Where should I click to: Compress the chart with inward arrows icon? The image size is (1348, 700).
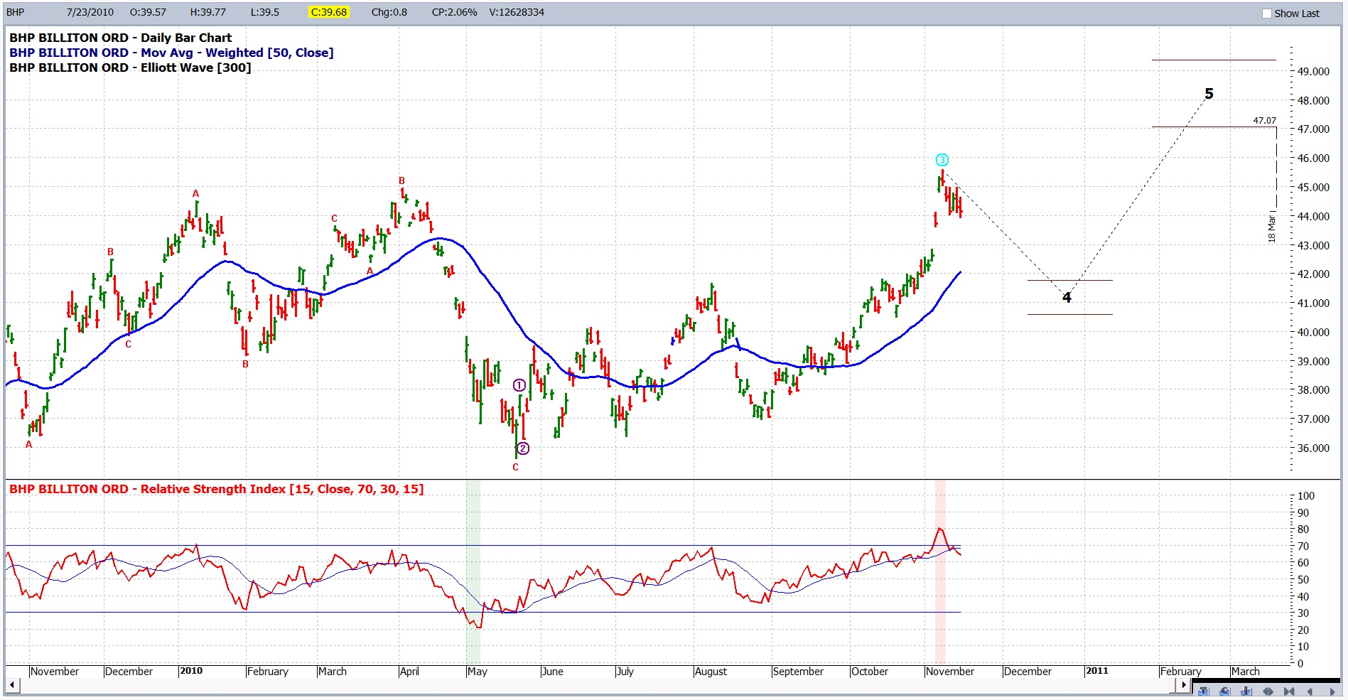click(1289, 691)
